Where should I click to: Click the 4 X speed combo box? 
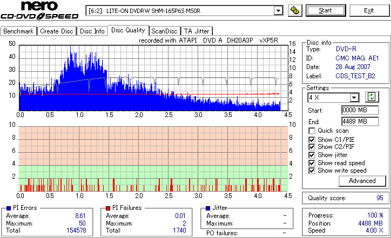333,98
